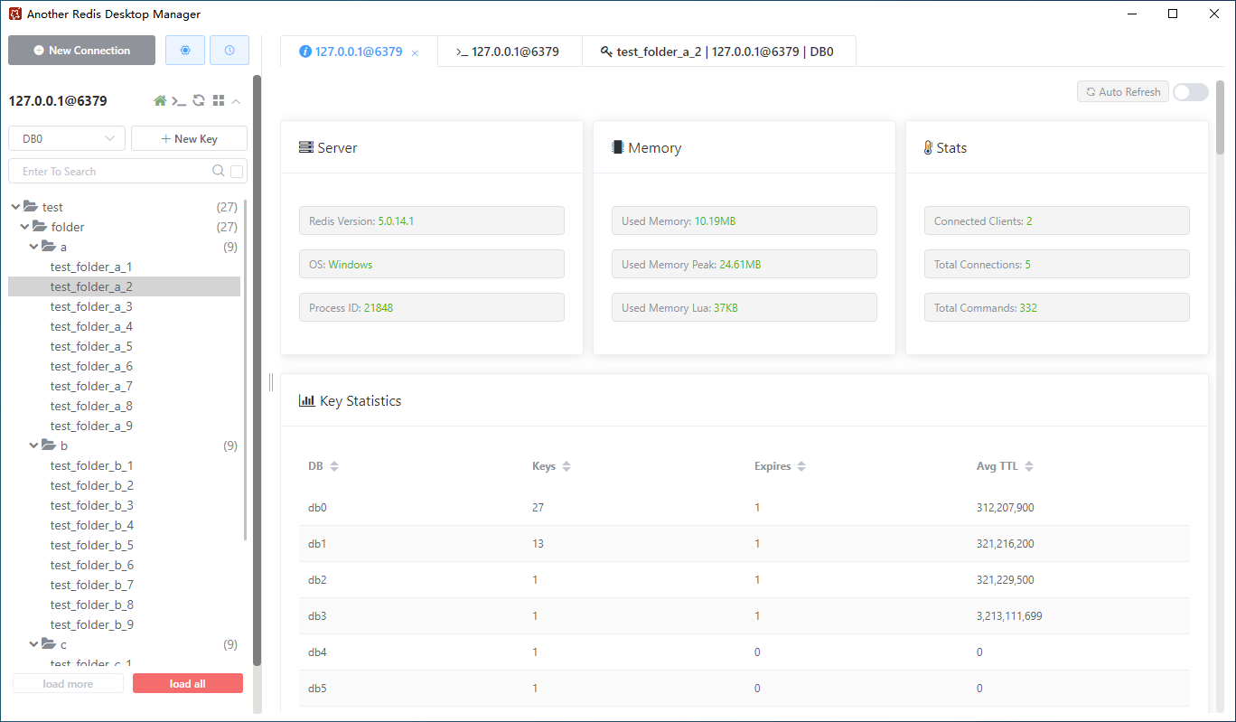1236x722 pixels.
Task: Collapse folder b in the tree
Action: [33, 445]
